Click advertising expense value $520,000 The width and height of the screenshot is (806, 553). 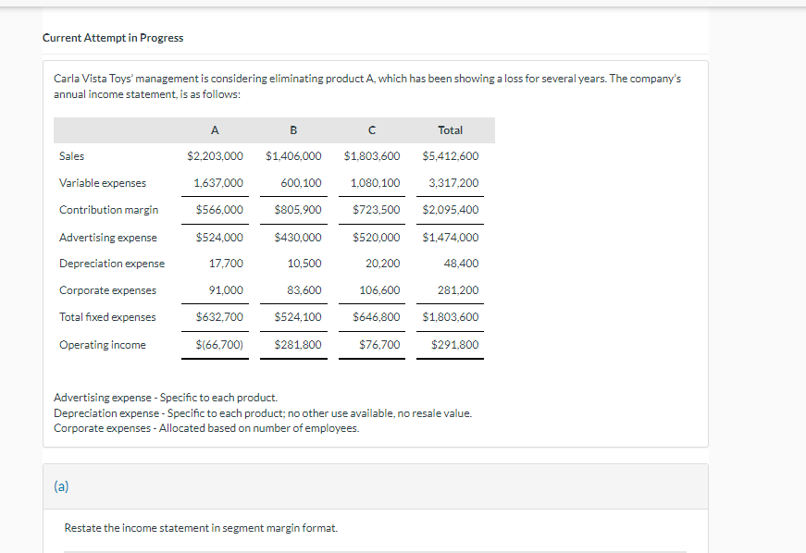pos(377,238)
